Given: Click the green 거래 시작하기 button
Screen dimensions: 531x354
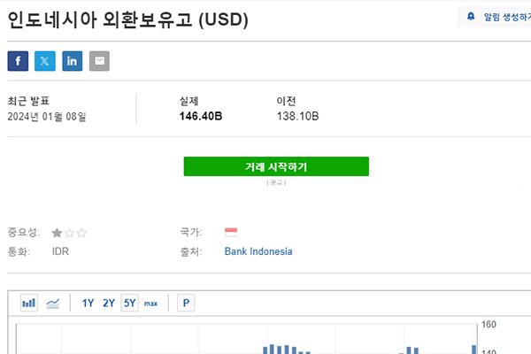Looking at the screenshot, I should (276, 166).
